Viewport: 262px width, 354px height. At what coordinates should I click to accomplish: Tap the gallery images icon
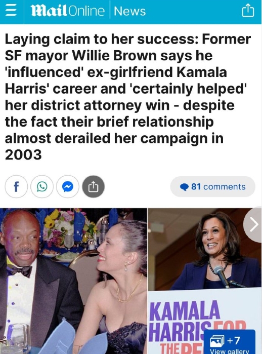[x=217, y=340]
